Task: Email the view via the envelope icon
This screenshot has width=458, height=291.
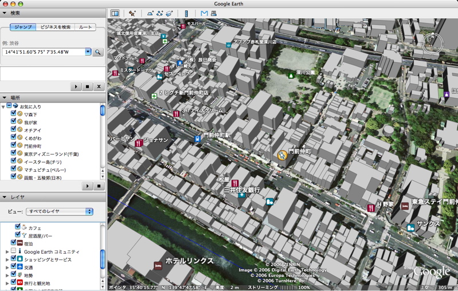Action: coord(204,13)
